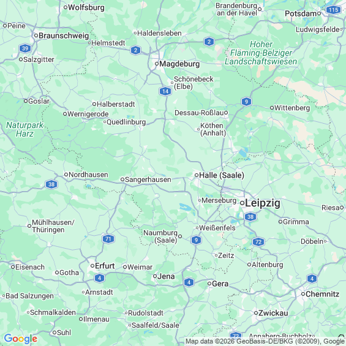Click the Sangerhausen town label
This screenshot has width=346, height=346.
click(x=148, y=179)
